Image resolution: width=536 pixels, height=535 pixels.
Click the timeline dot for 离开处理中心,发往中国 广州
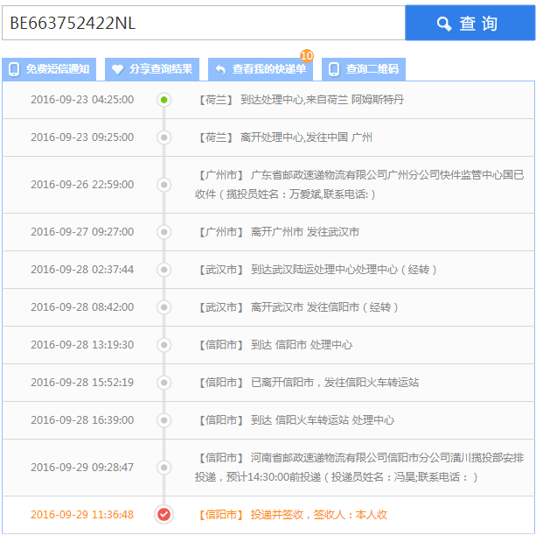(164, 137)
